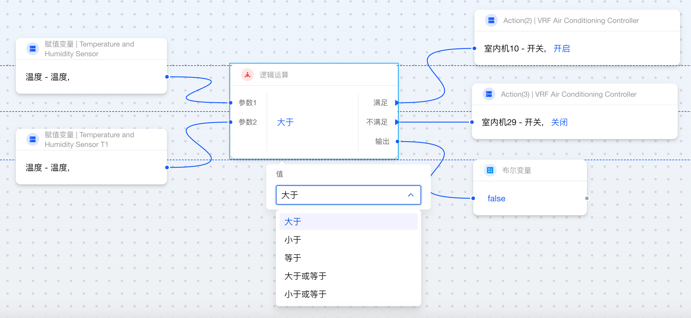Click the red logic operation node icon

247,75
